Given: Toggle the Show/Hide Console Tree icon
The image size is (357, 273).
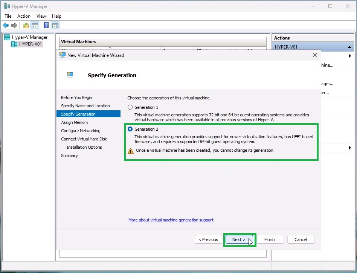Looking at the screenshot, I should click(x=35, y=26).
